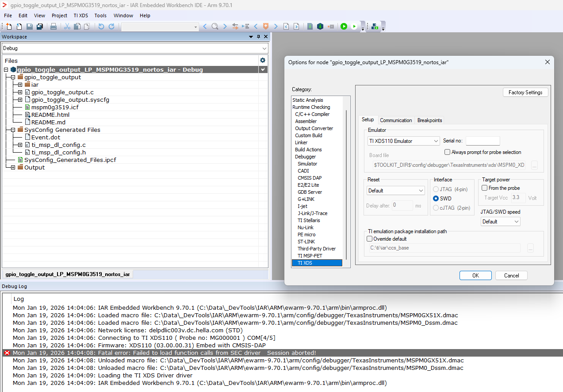Click the Toggle Breakpoint toolbar icon
The width and height of the screenshot is (563, 392).
pos(331,27)
